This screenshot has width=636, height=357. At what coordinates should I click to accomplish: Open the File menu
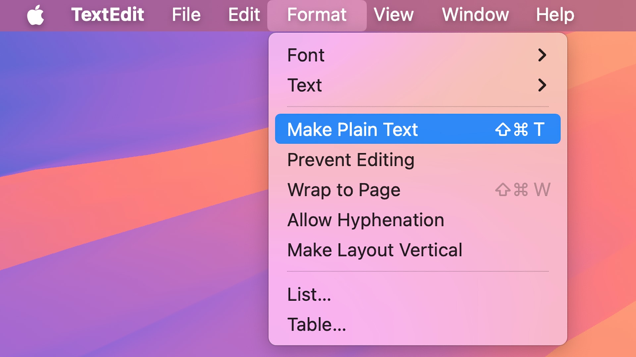186,15
